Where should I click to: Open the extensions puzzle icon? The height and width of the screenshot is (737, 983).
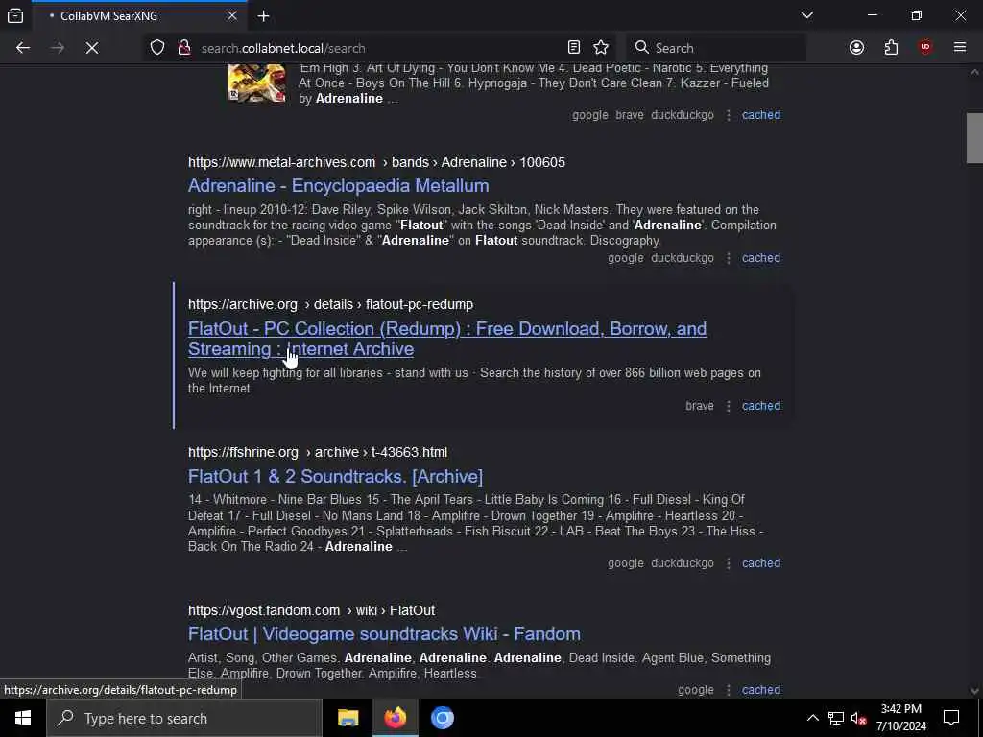pyautogui.click(x=891, y=48)
